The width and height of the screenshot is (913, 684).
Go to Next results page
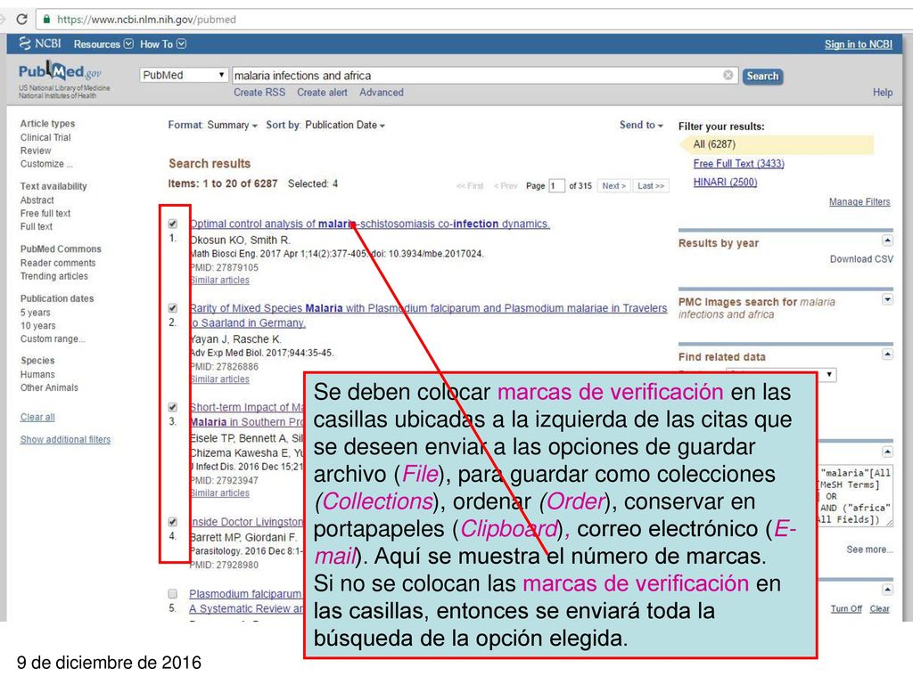(613, 186)
